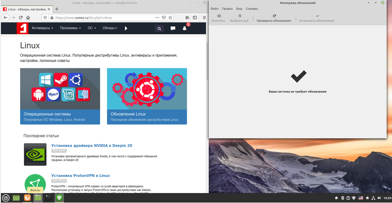Image resolution: width=392 pixels, height=203 pixels.
Task: Click Проверить обновления to refresh updates
Action: click(274, 18)
